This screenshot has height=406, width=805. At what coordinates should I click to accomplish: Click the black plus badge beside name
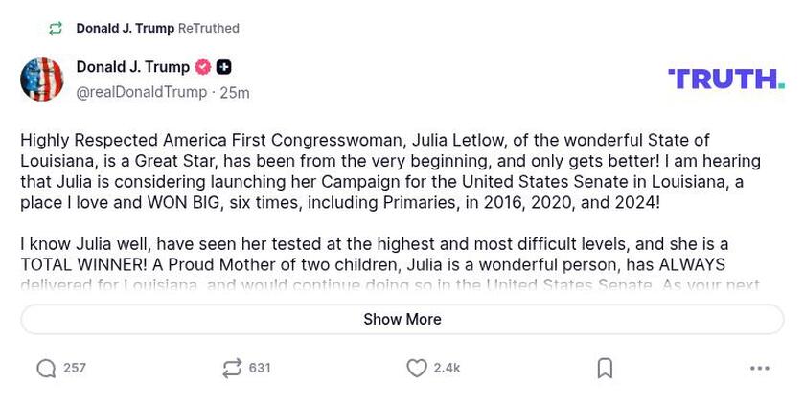[x=224, y=67]
